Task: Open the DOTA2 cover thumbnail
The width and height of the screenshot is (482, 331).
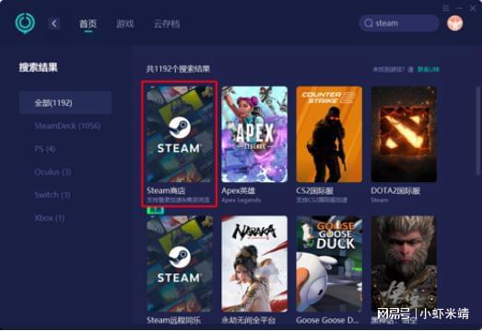Action: click(404, 134)
